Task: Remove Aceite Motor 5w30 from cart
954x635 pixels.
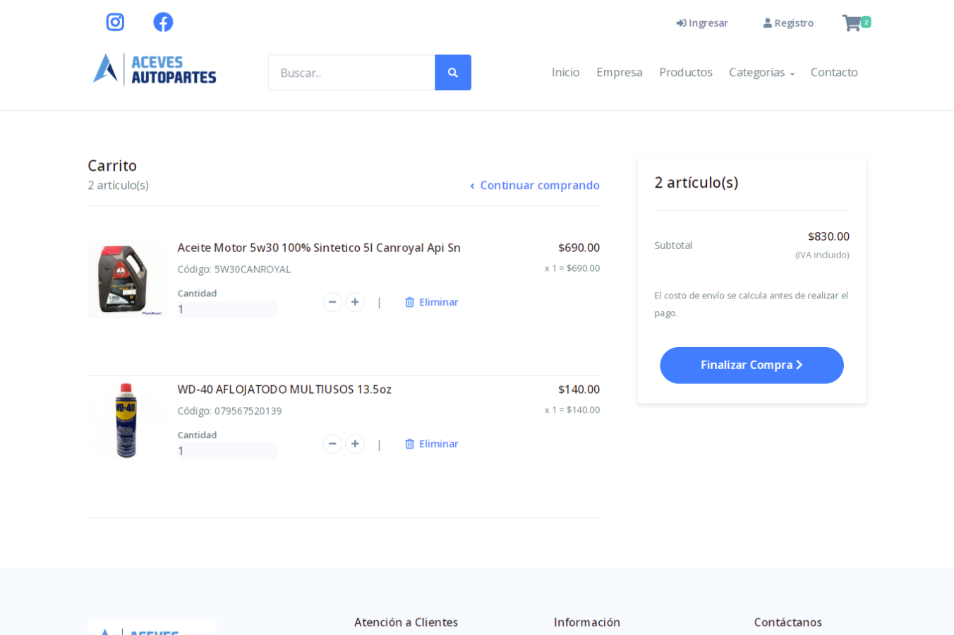Action: [432, 302]
